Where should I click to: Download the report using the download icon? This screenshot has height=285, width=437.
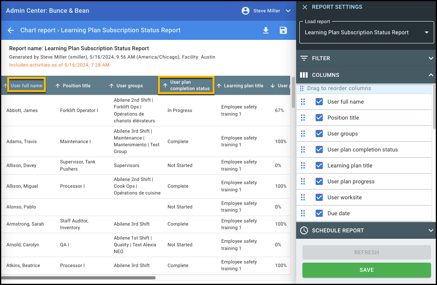(266, 31)
